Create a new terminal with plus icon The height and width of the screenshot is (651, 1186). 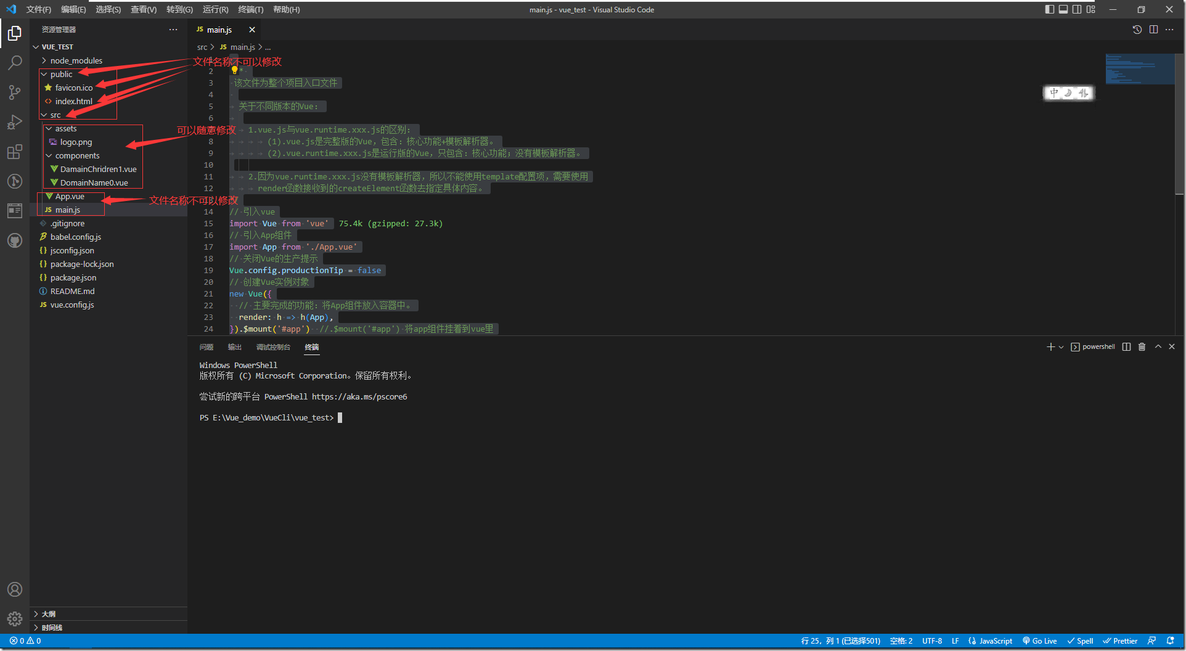(1050, 347)
